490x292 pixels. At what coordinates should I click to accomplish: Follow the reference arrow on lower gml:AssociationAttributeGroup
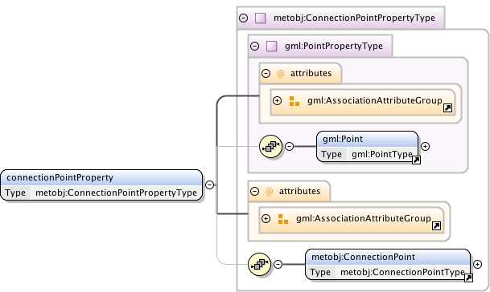437,225
